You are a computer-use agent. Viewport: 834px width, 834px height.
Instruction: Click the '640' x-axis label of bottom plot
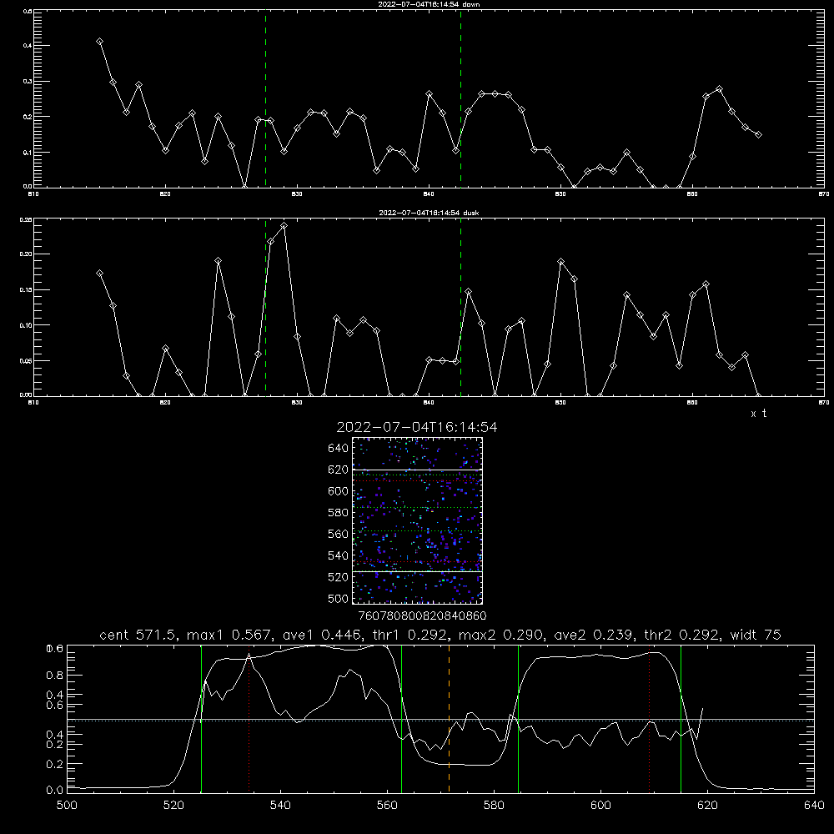point(814,806)
